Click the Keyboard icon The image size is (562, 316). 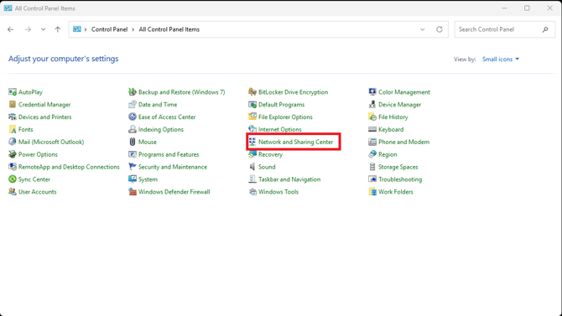point(372,129)
